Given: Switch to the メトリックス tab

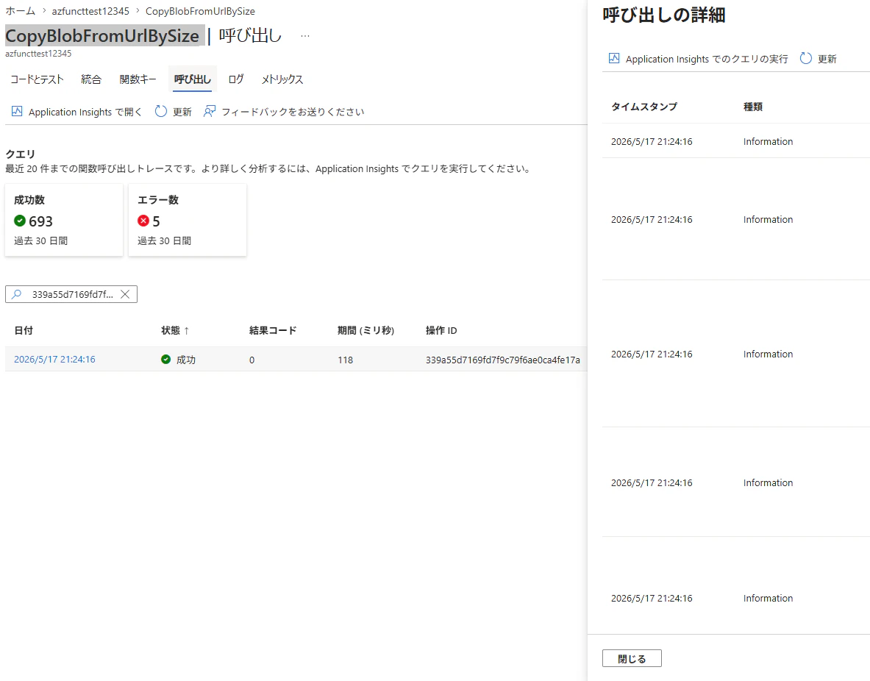Looking at the screenshot, I should (282, 79).
